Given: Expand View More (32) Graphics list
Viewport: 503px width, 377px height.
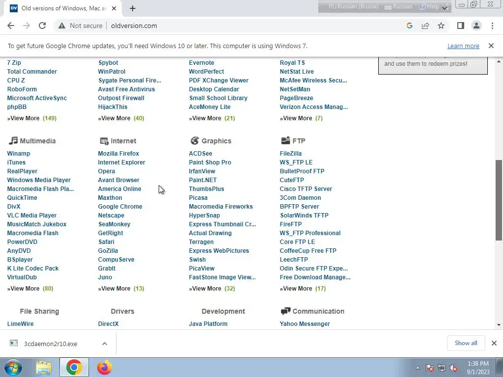Looking at the screenshot, I should pos(212,289).
